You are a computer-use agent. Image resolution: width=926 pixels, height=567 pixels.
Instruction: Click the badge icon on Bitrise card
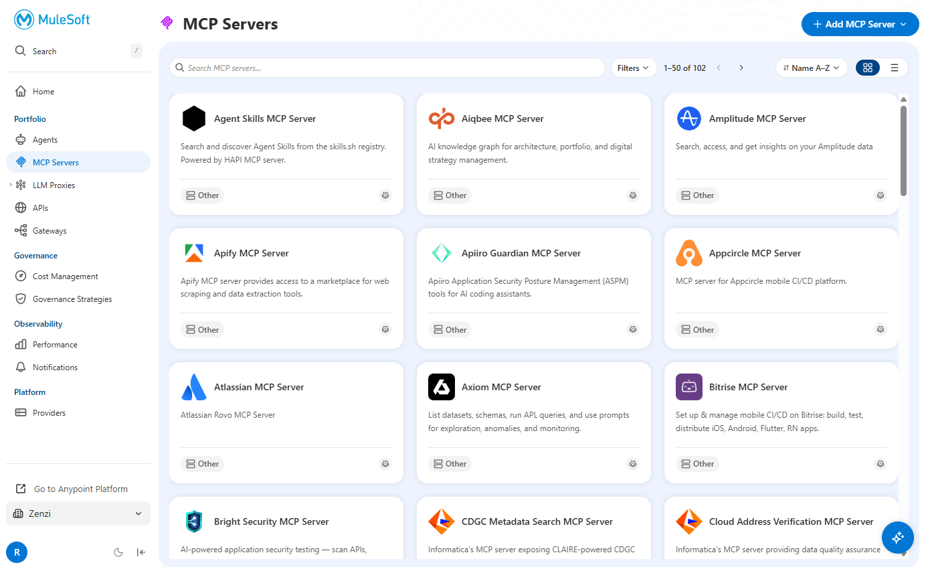881,463
